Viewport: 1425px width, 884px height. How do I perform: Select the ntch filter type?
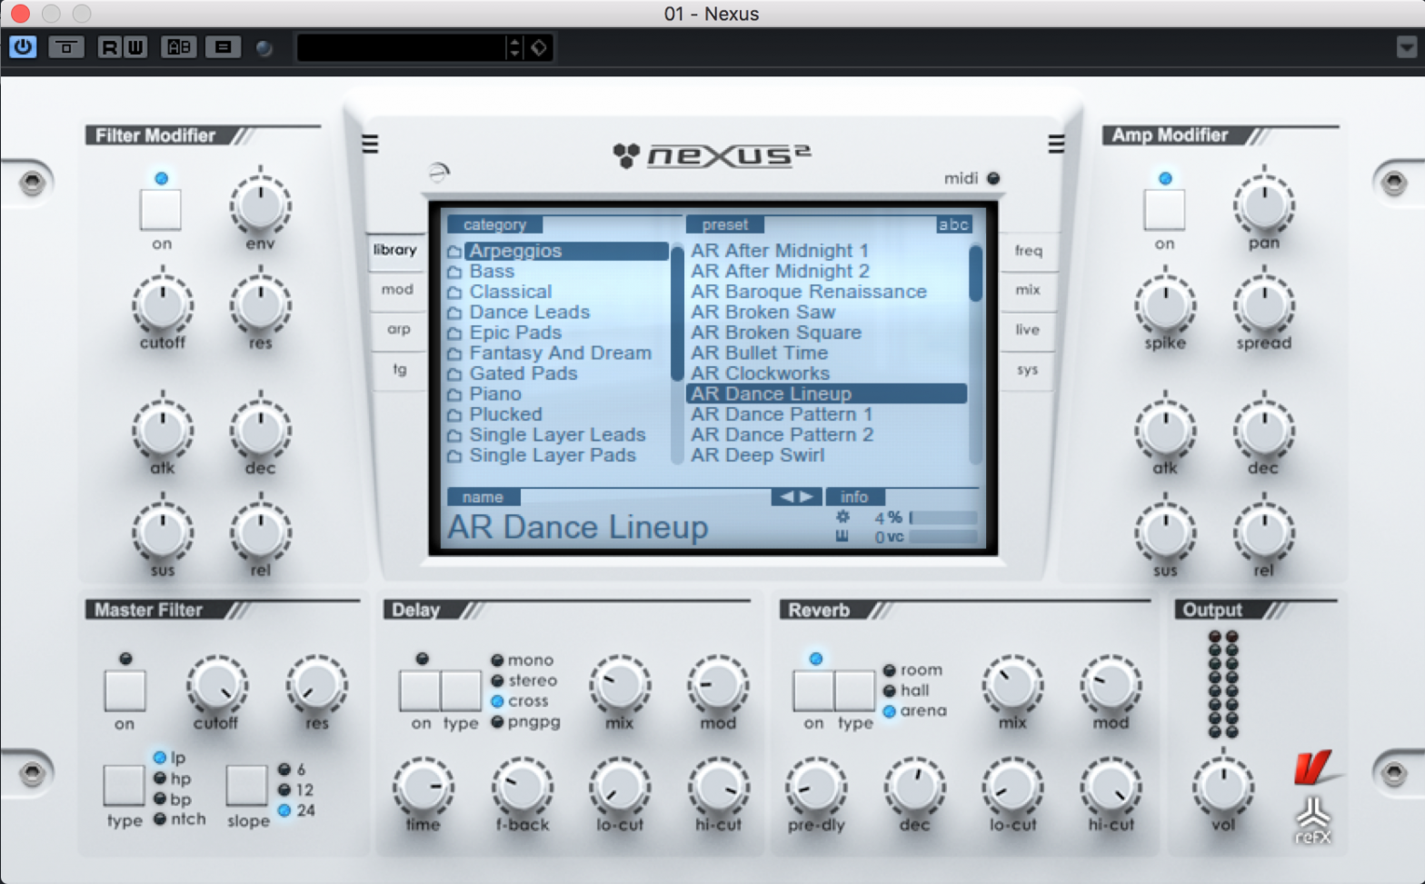[x=179, y=819]
